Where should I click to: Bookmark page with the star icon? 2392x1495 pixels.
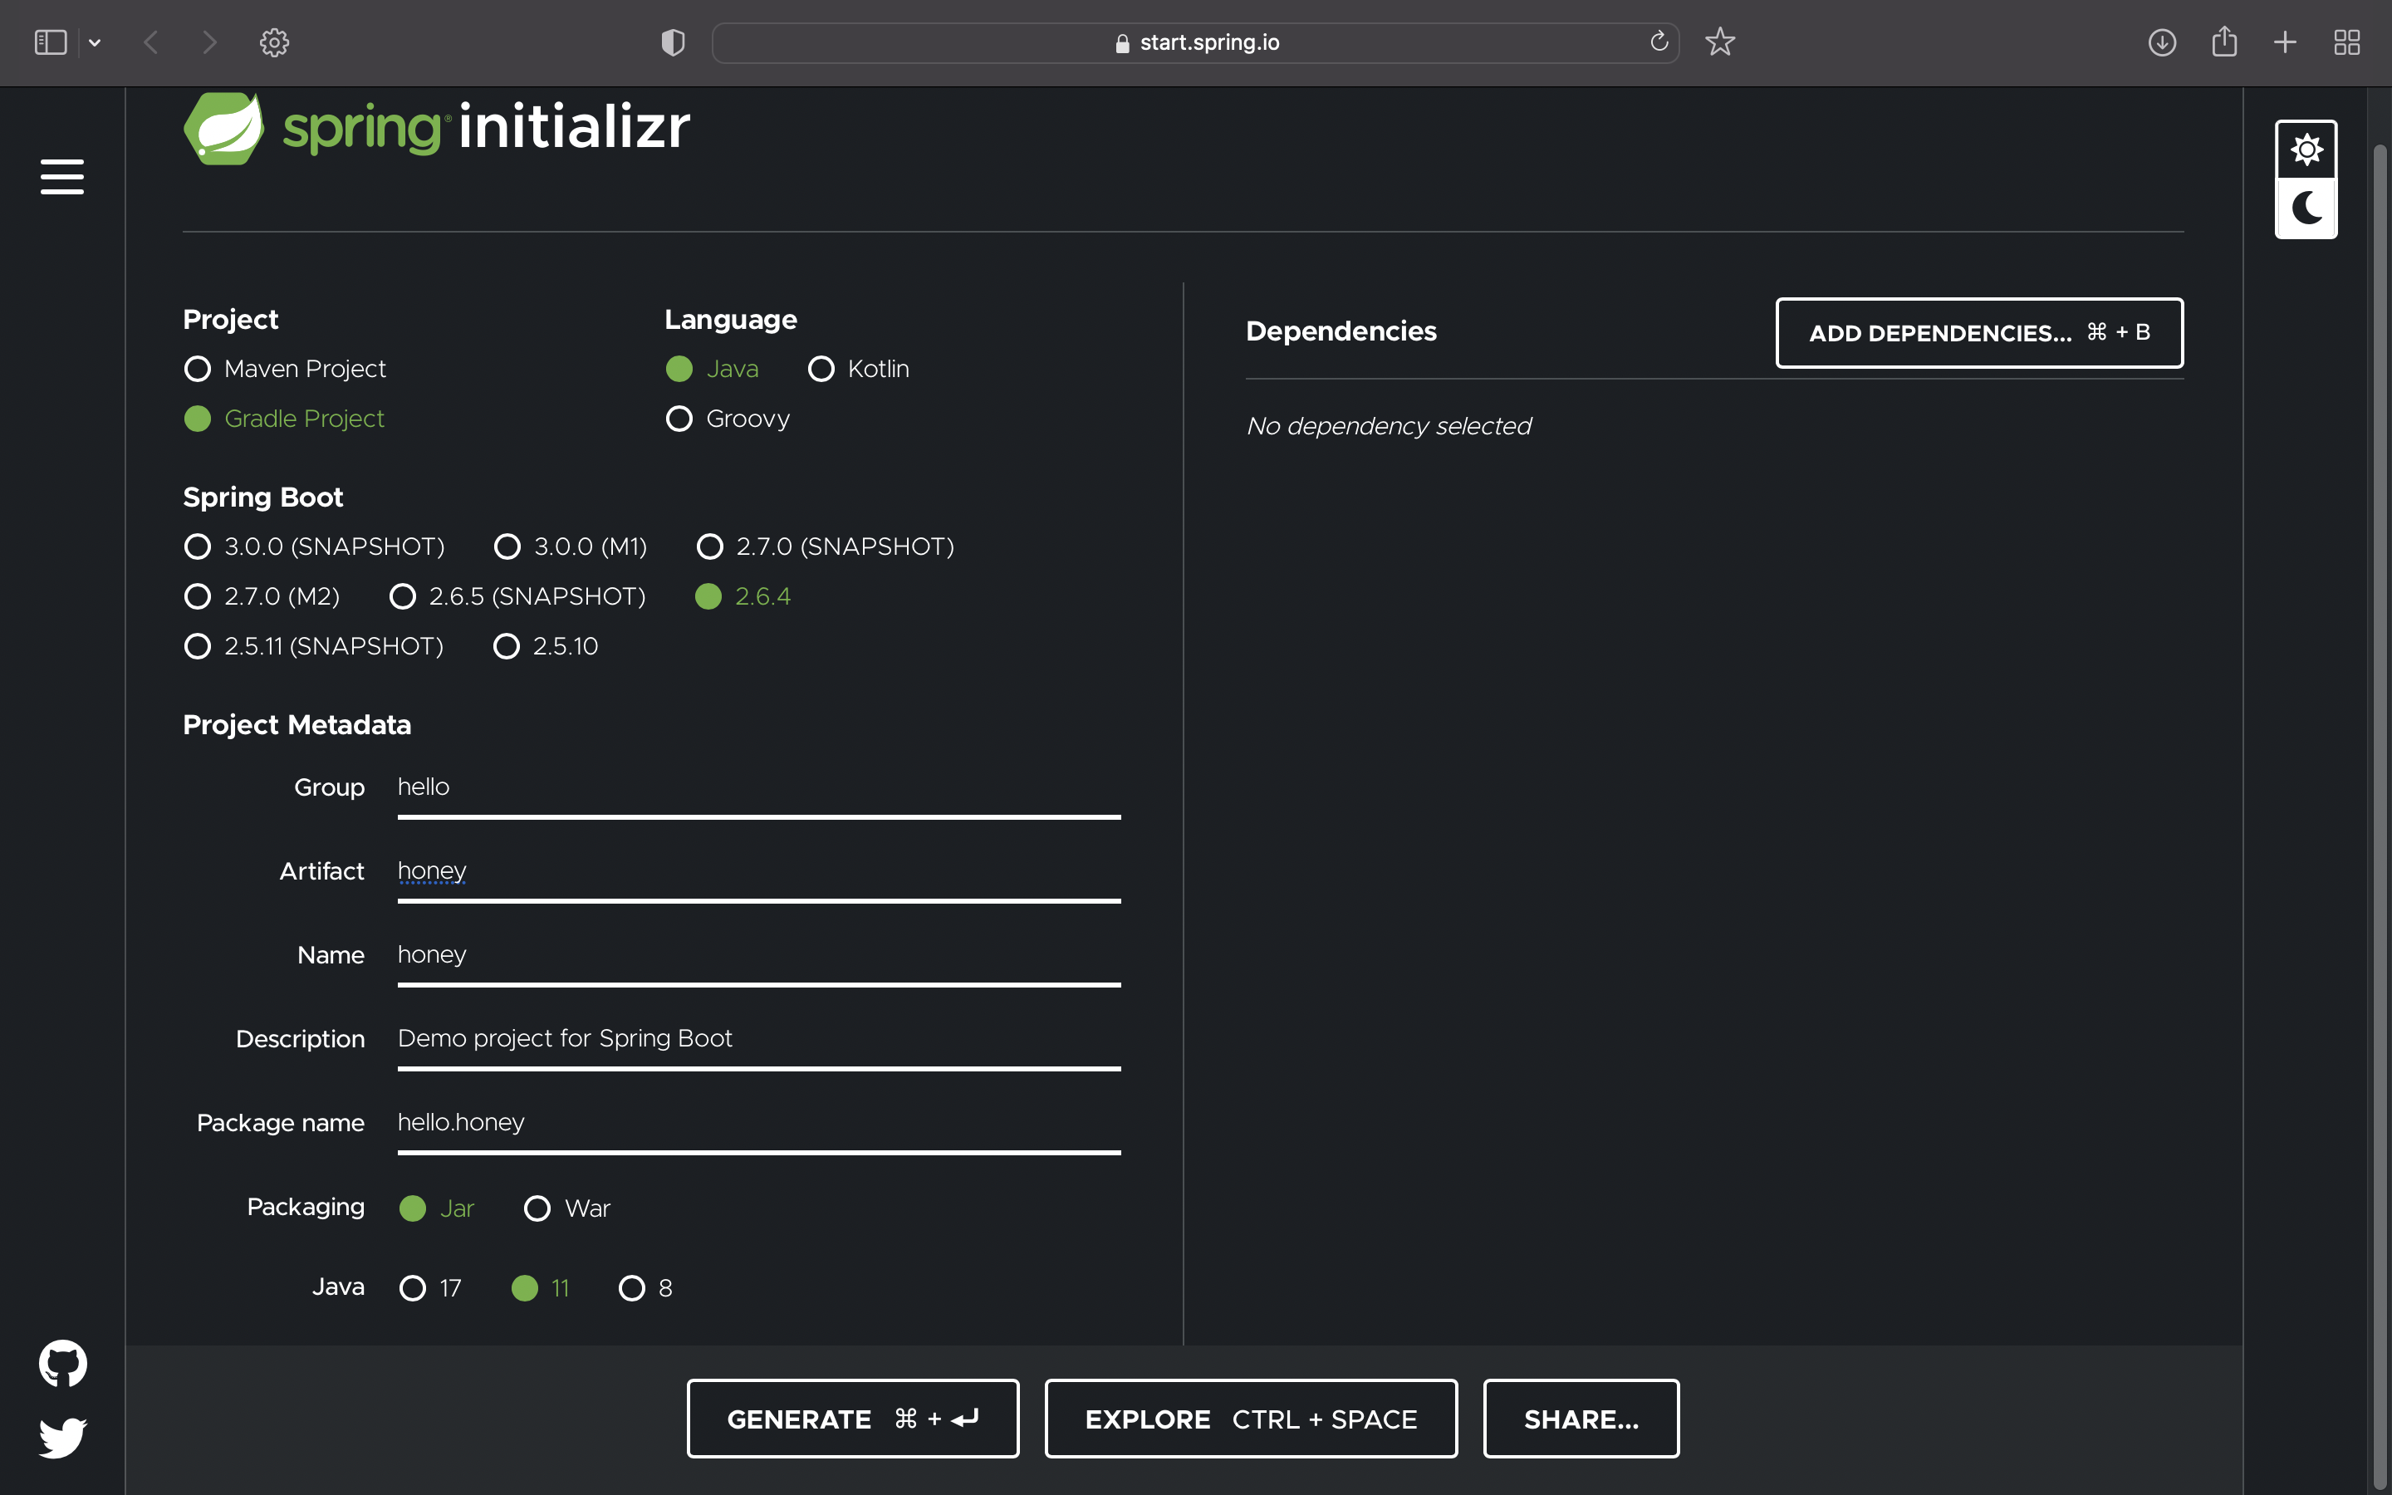click(1720, 42)
